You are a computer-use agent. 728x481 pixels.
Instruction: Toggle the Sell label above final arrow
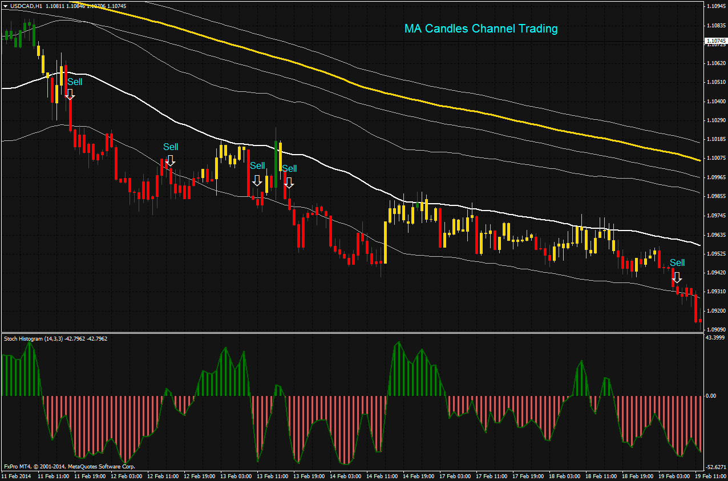click(x=677, y=263)
